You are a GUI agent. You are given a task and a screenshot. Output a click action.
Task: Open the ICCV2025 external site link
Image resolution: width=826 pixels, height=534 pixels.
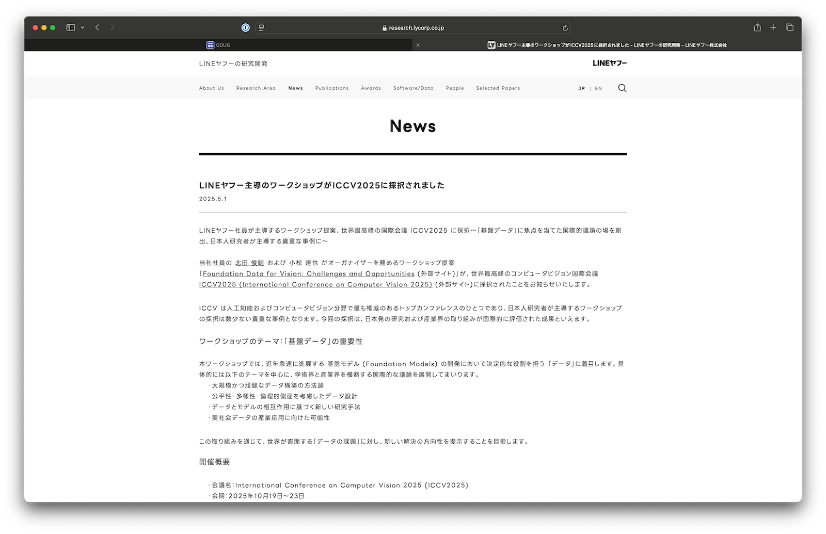(x=315, y=284)
